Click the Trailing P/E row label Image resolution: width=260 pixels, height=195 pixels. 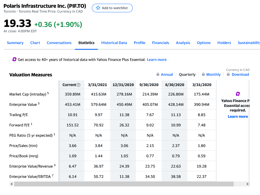point(19,115)
